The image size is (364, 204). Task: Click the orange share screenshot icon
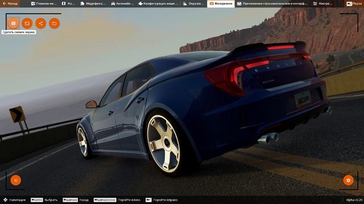(x=40, y=23)
